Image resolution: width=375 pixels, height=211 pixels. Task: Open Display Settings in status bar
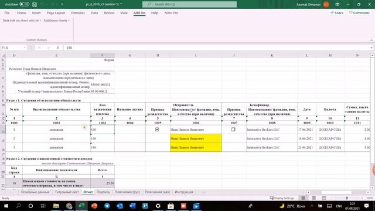click(x=282, y=198)
